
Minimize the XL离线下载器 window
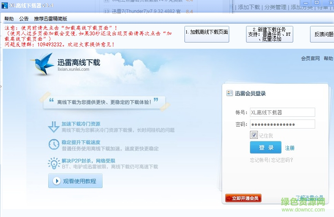[x=306, y=3]
